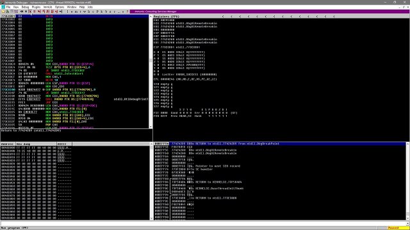Show Executable modules via e button

72,11
